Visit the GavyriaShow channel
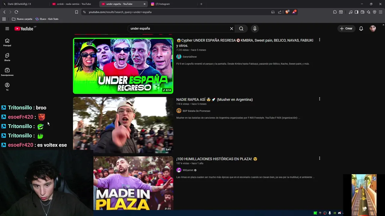The width and height of the screenshot is (385, 216). [x=189, y=57]
